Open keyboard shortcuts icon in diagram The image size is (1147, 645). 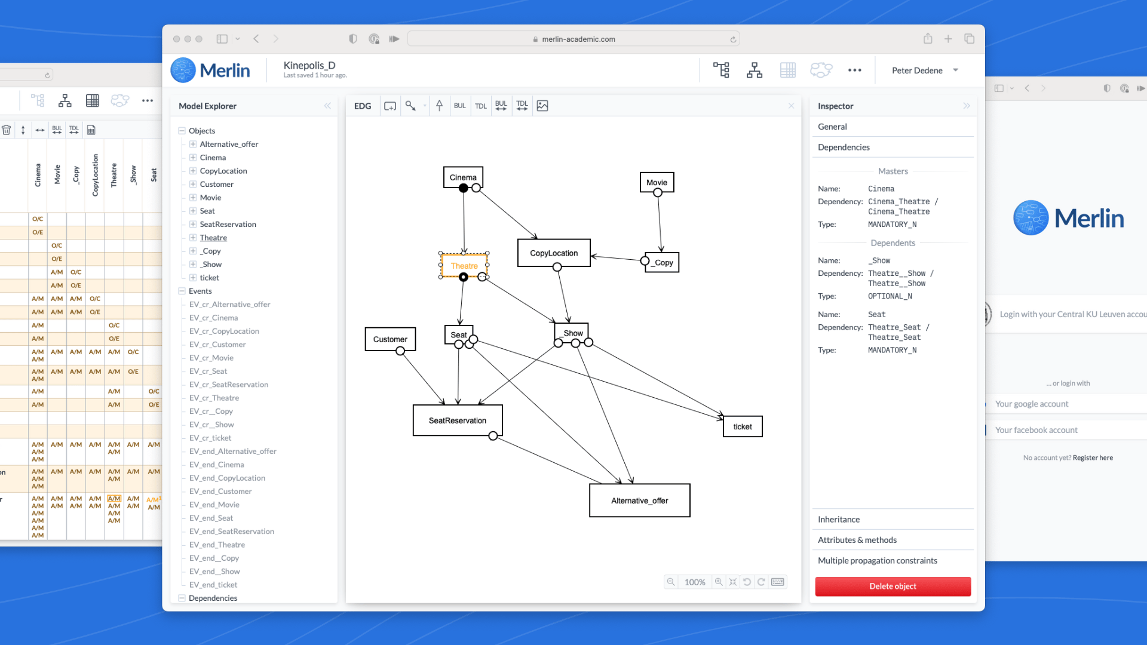[x=778, y=582]
